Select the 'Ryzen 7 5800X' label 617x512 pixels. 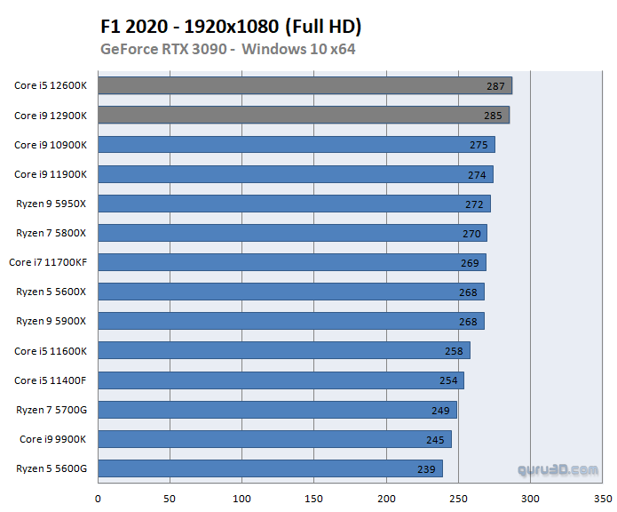51,233
